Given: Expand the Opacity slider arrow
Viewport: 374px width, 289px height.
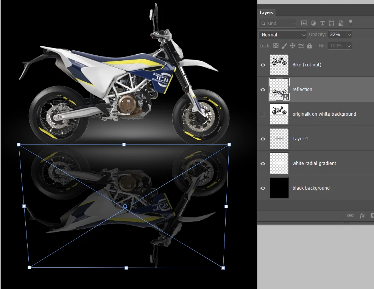Looking at the screenshot, I should 349,35.
